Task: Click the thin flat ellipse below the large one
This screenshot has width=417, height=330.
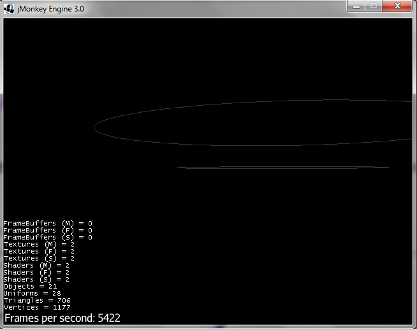Action: 282,168
